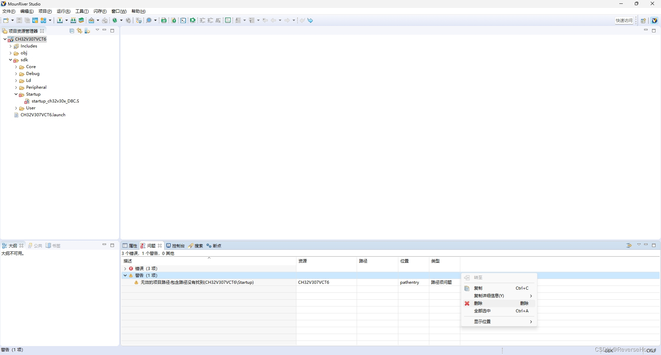The image size is (661, 355).
Task: Click the green monitor toolbar icon
Action: tap(228, 20)
